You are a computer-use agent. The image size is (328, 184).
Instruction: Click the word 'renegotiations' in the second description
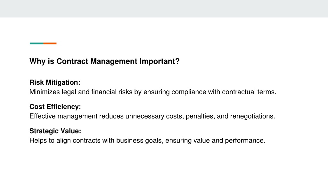coord(252,116)
